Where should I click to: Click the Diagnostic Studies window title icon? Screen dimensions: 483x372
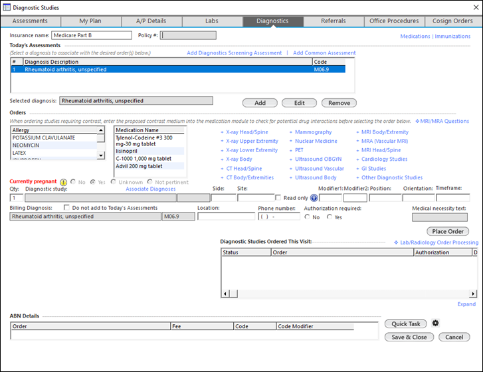coord(7,7)
